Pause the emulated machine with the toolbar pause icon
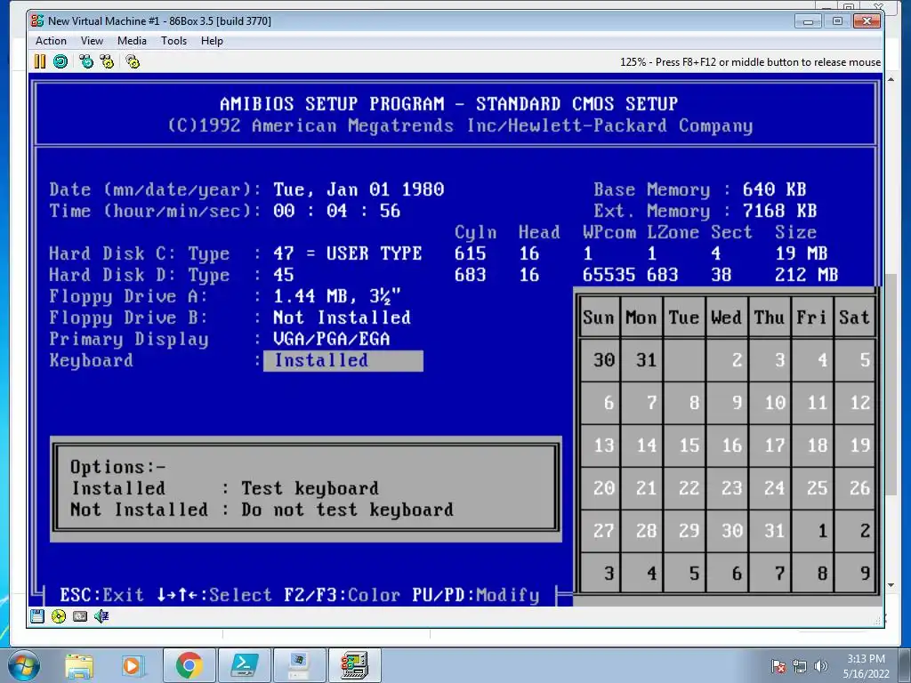This screenshot has height=683, width=911. [39, 61]
